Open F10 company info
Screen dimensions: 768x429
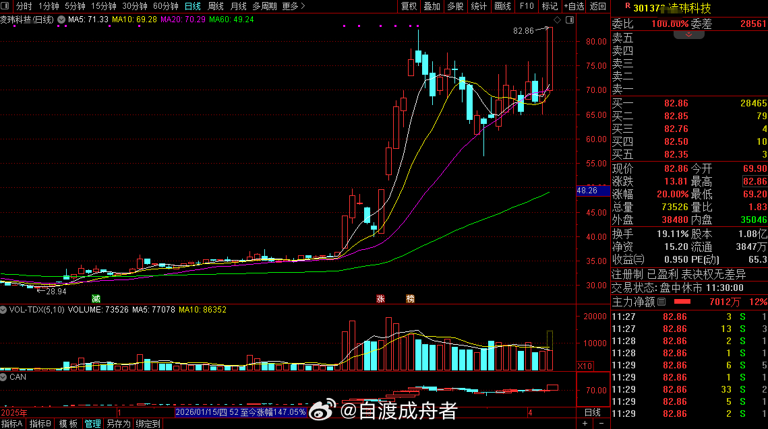pyautogui.click(x=527, y=6)
